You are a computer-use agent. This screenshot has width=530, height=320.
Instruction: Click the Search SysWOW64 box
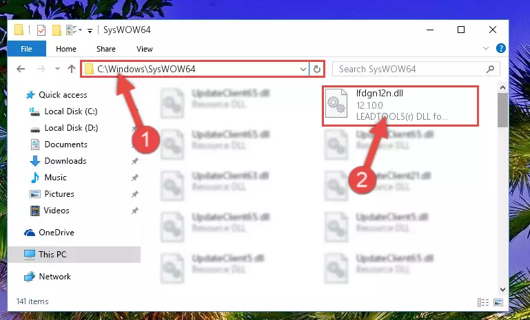[x=416, y=70]
